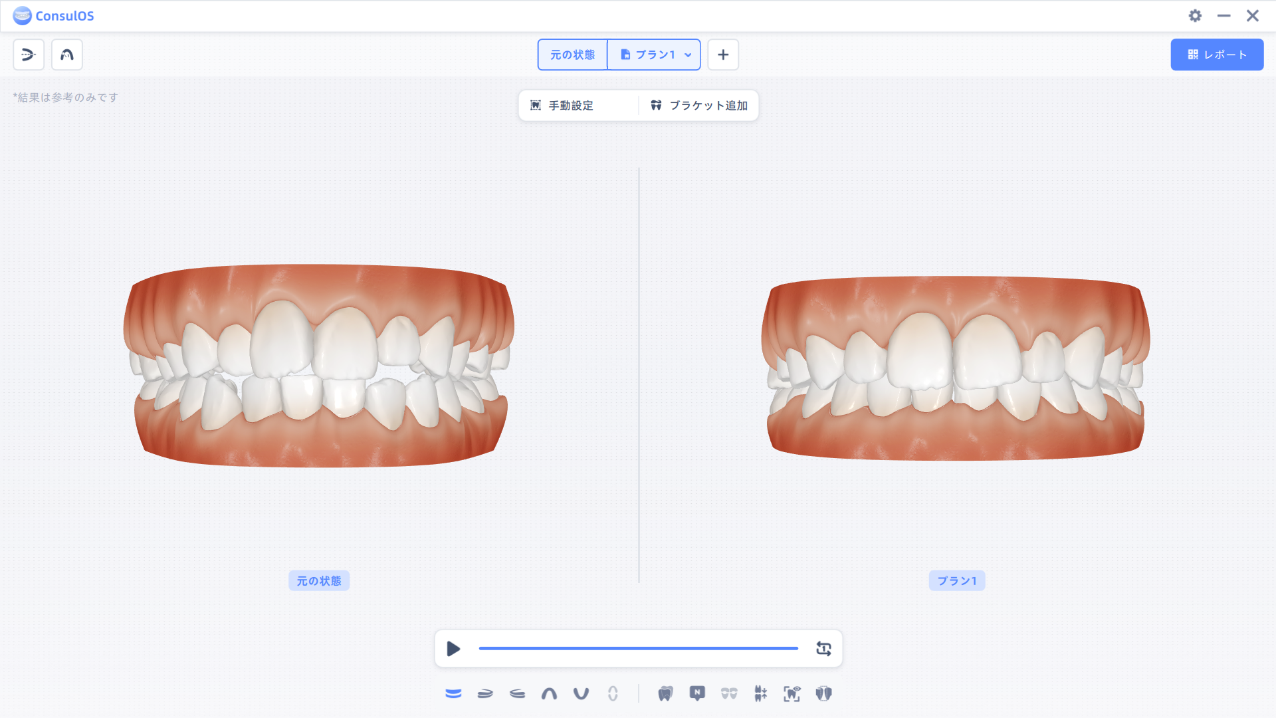Expand the プラン1 dropdown arrow
This screenshot has width=1276, height=718.
[688, 55]
